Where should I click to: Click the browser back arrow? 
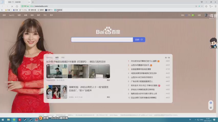click(2, 6)
